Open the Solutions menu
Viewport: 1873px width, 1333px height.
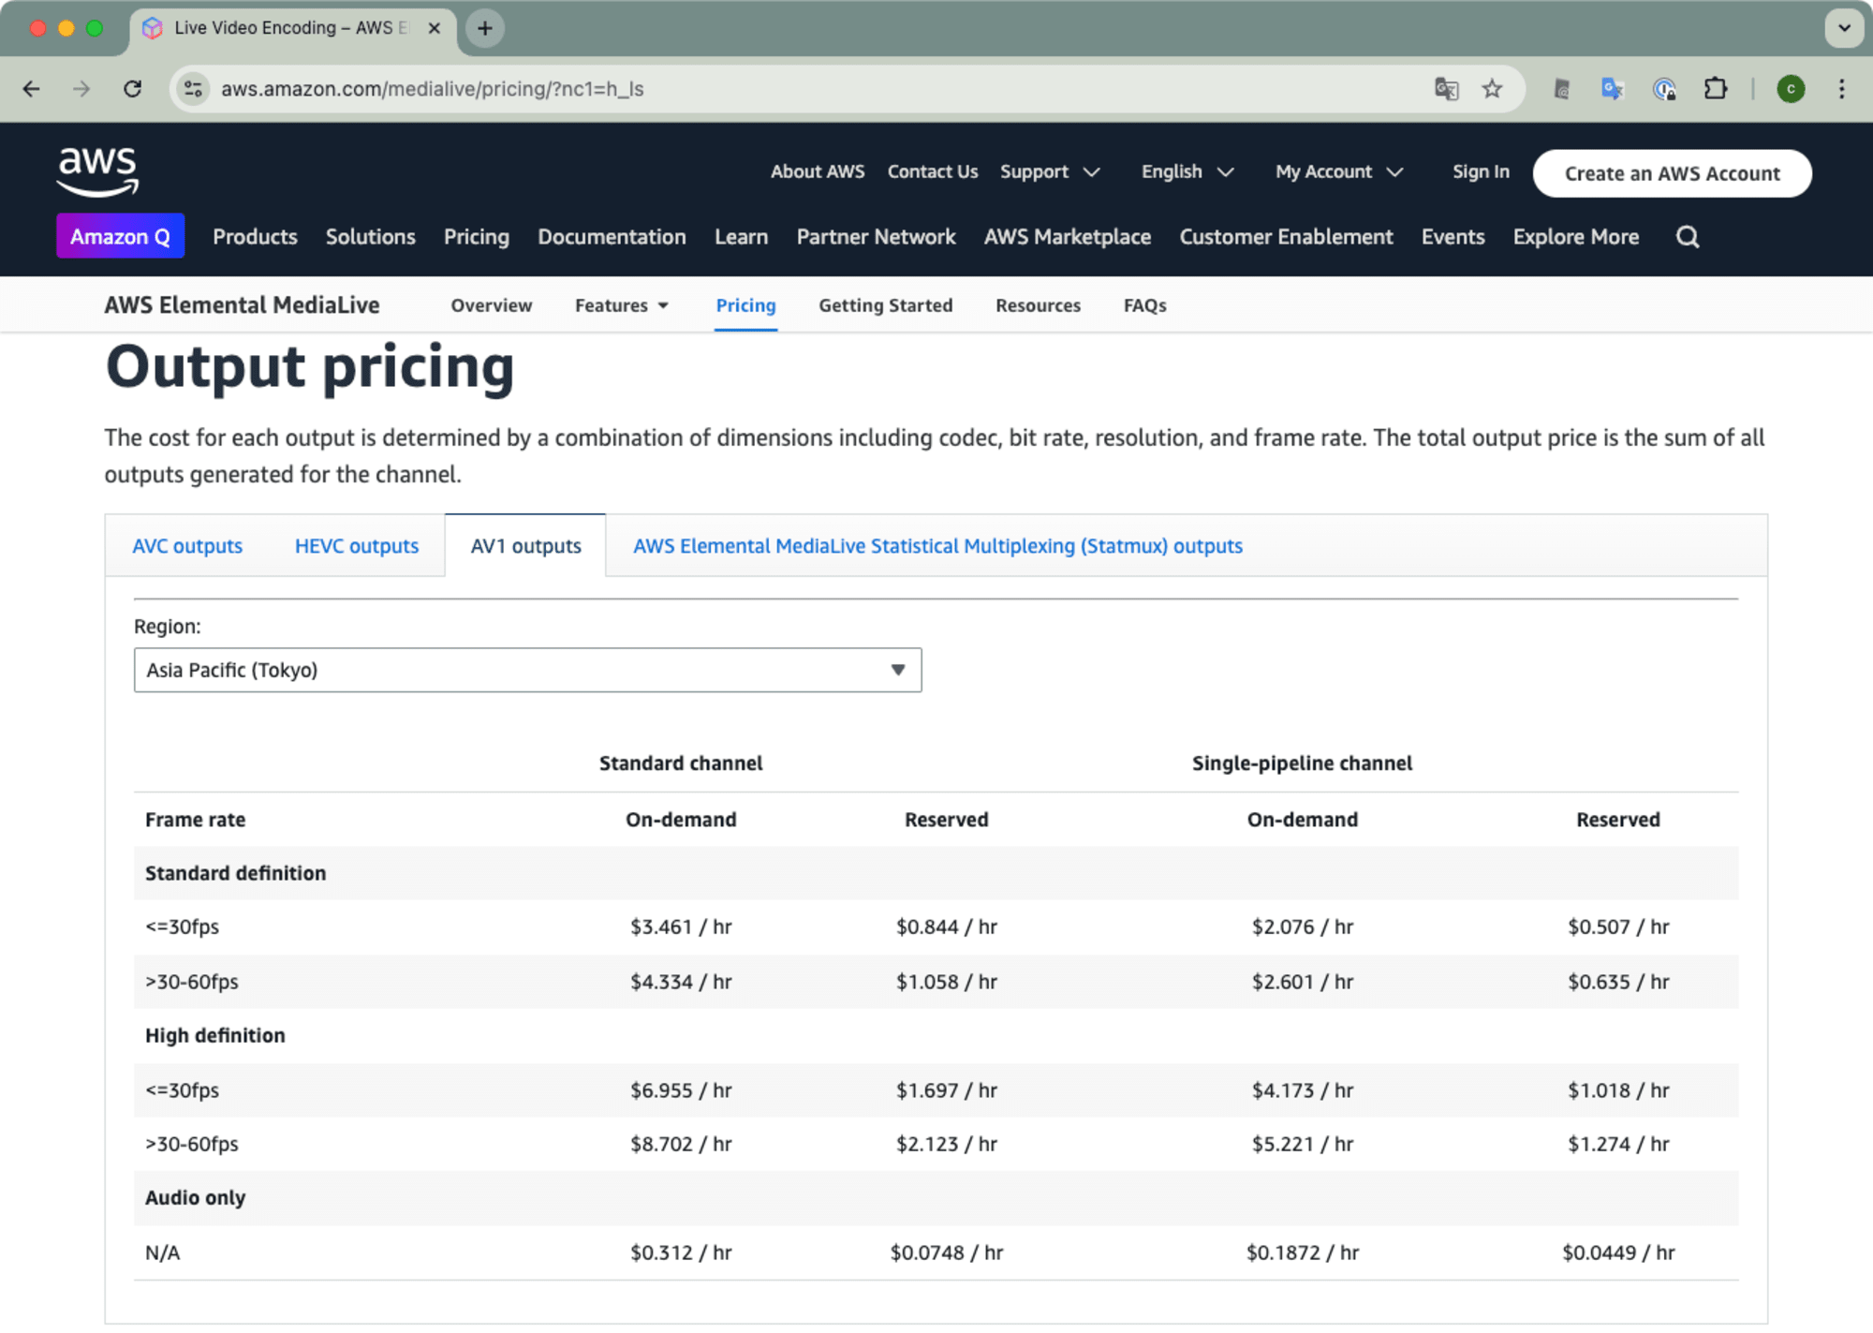[370, 237]
